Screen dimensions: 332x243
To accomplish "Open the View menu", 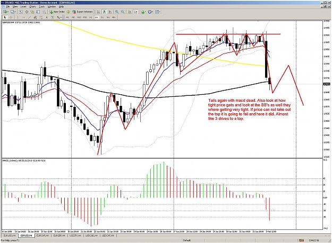I will (x=15, y=7).
